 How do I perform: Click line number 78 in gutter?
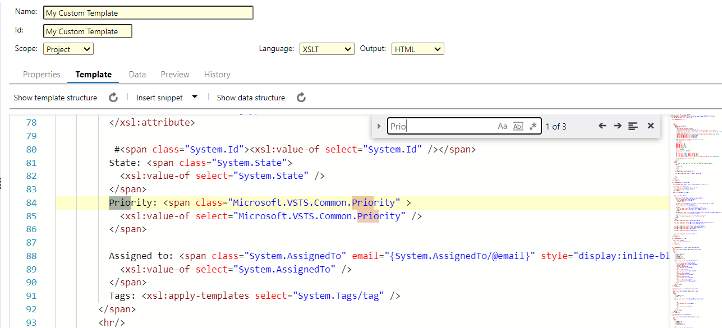tap(31, 122)
